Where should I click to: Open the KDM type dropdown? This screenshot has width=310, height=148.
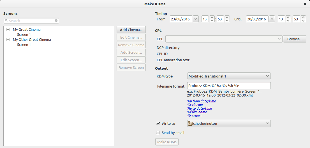(x=229, y=76)
